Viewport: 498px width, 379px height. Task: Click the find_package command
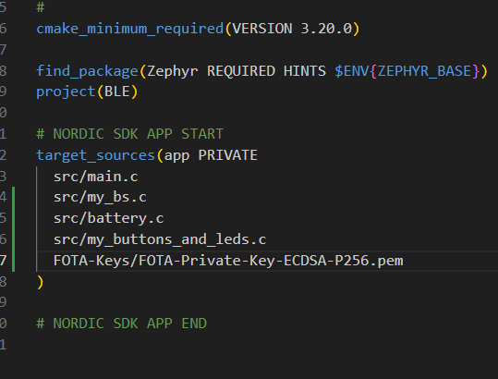pyautogui.click(x=87, y=71)
